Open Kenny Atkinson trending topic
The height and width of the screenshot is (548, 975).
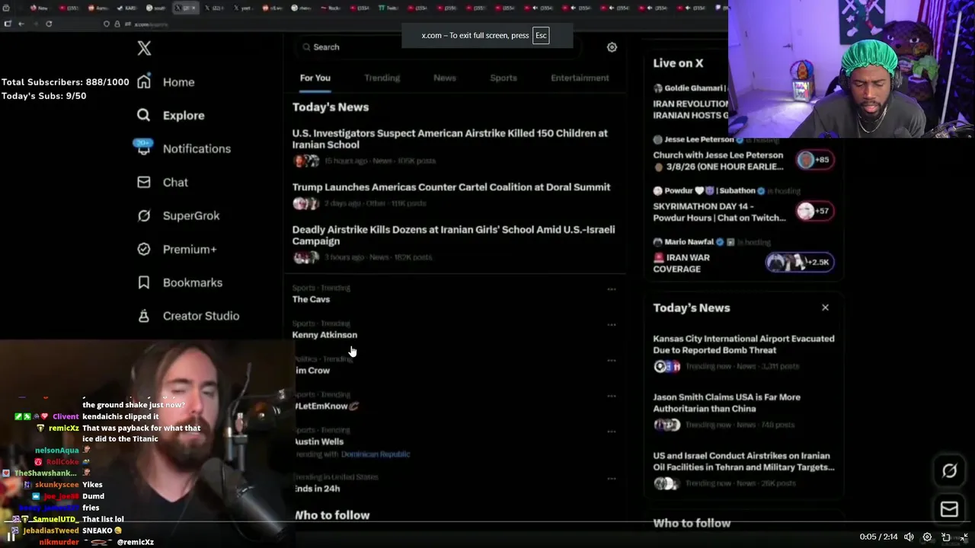324,335
